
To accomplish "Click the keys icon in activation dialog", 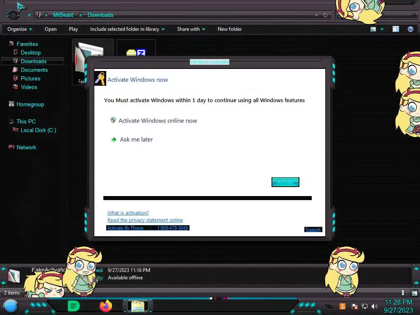I will coord(100,78).
